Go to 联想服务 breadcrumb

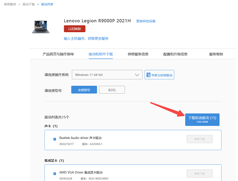10,4
